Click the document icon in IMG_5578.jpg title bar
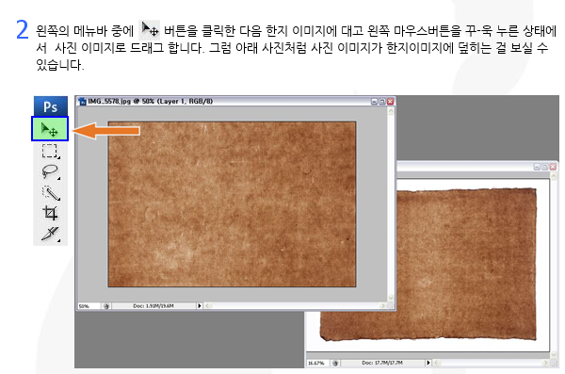The image size is (565, 374). click(x=82, y=102)
